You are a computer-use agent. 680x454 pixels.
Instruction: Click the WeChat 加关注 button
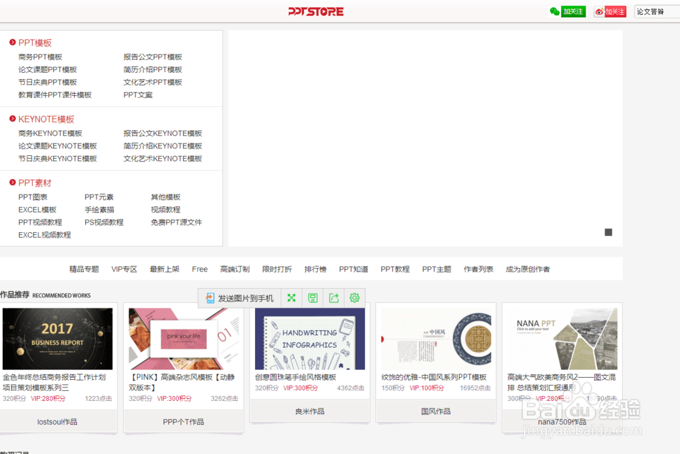[573, 12]
